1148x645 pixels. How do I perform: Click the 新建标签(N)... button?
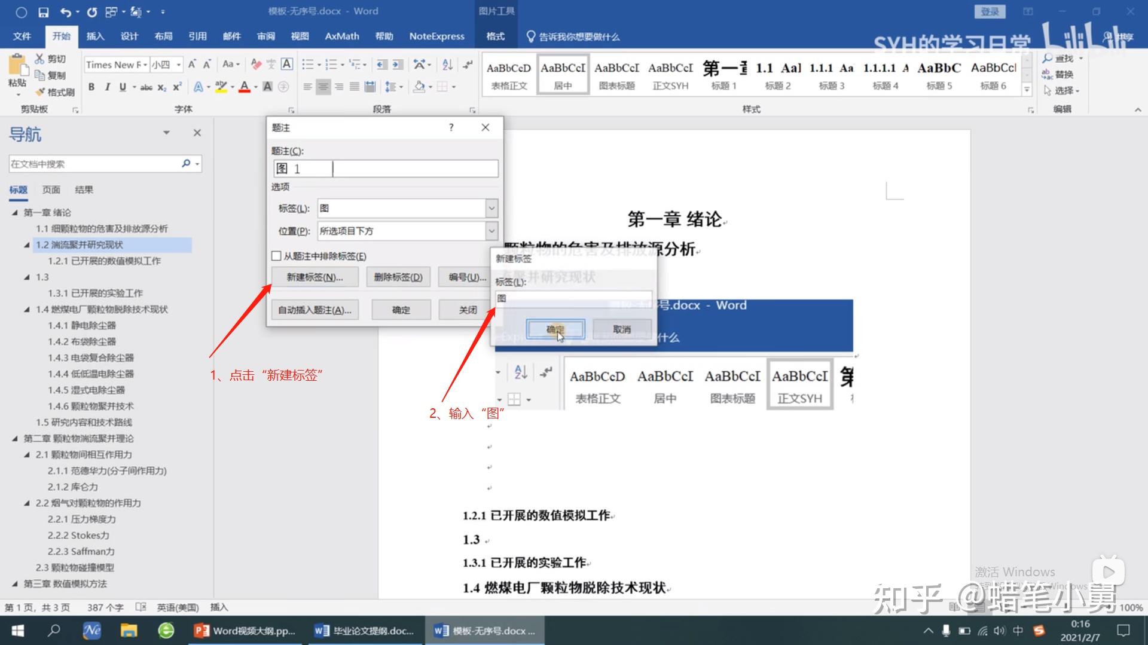315,277
